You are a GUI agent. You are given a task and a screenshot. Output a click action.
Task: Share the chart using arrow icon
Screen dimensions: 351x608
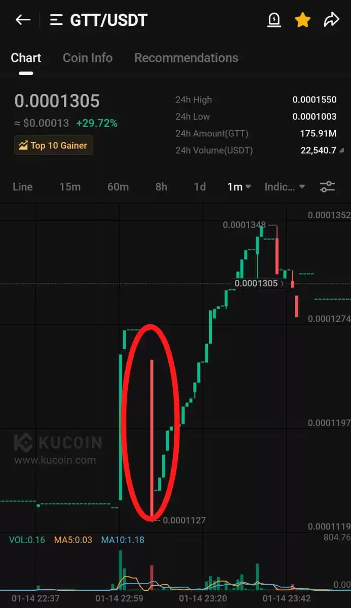click(331, 20)
